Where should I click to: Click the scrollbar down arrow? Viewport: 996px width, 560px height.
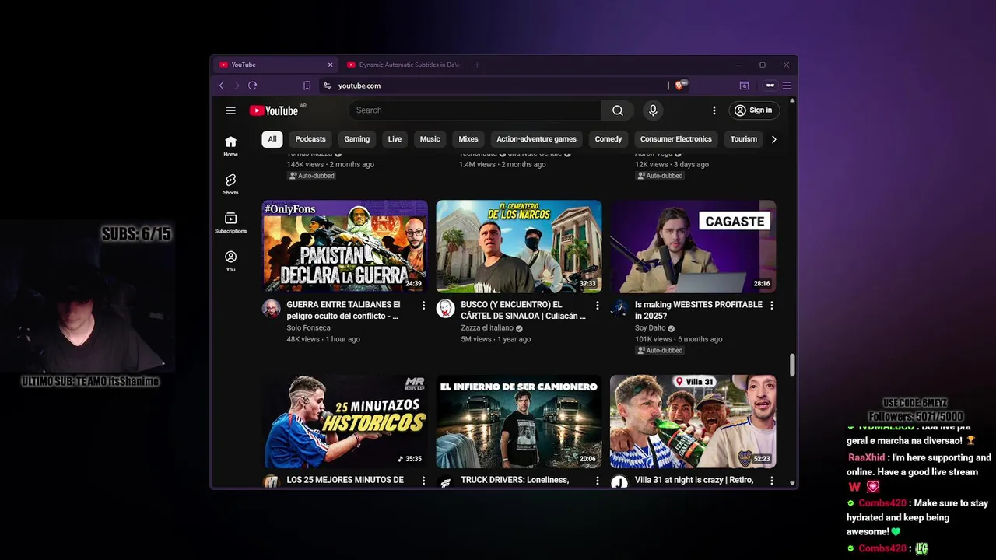point(792,484)
